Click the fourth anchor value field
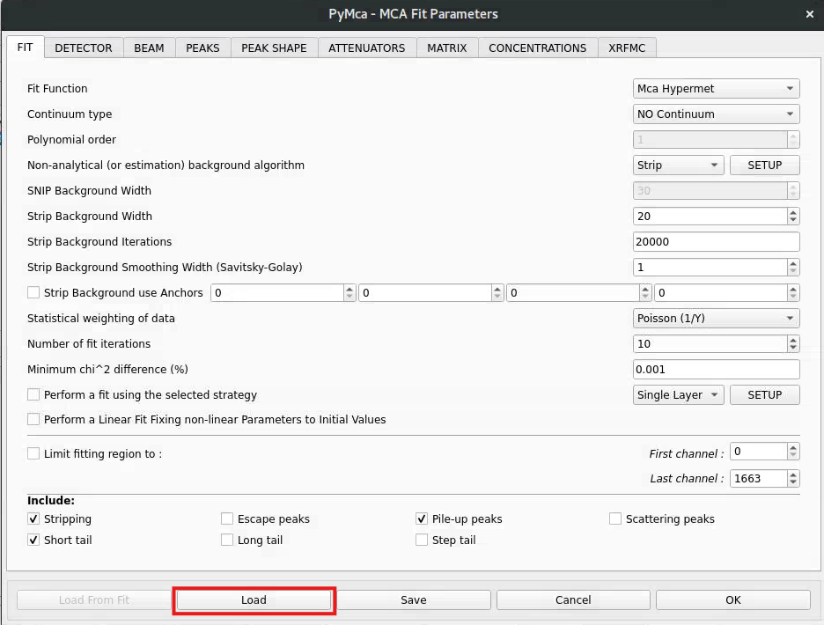 pyautogui.click(x=721, y=293)
